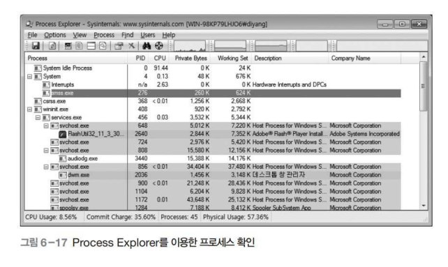
Task: Click the Kill Process X icon
Action: click(x=131, y=46)
